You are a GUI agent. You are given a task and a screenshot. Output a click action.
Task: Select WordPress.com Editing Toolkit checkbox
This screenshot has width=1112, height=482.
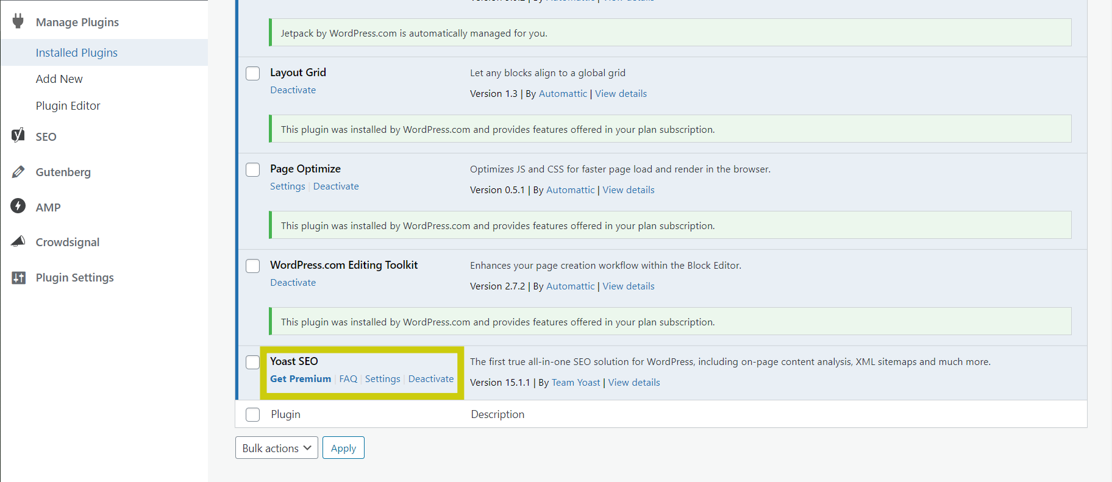(x=252, y=266)
